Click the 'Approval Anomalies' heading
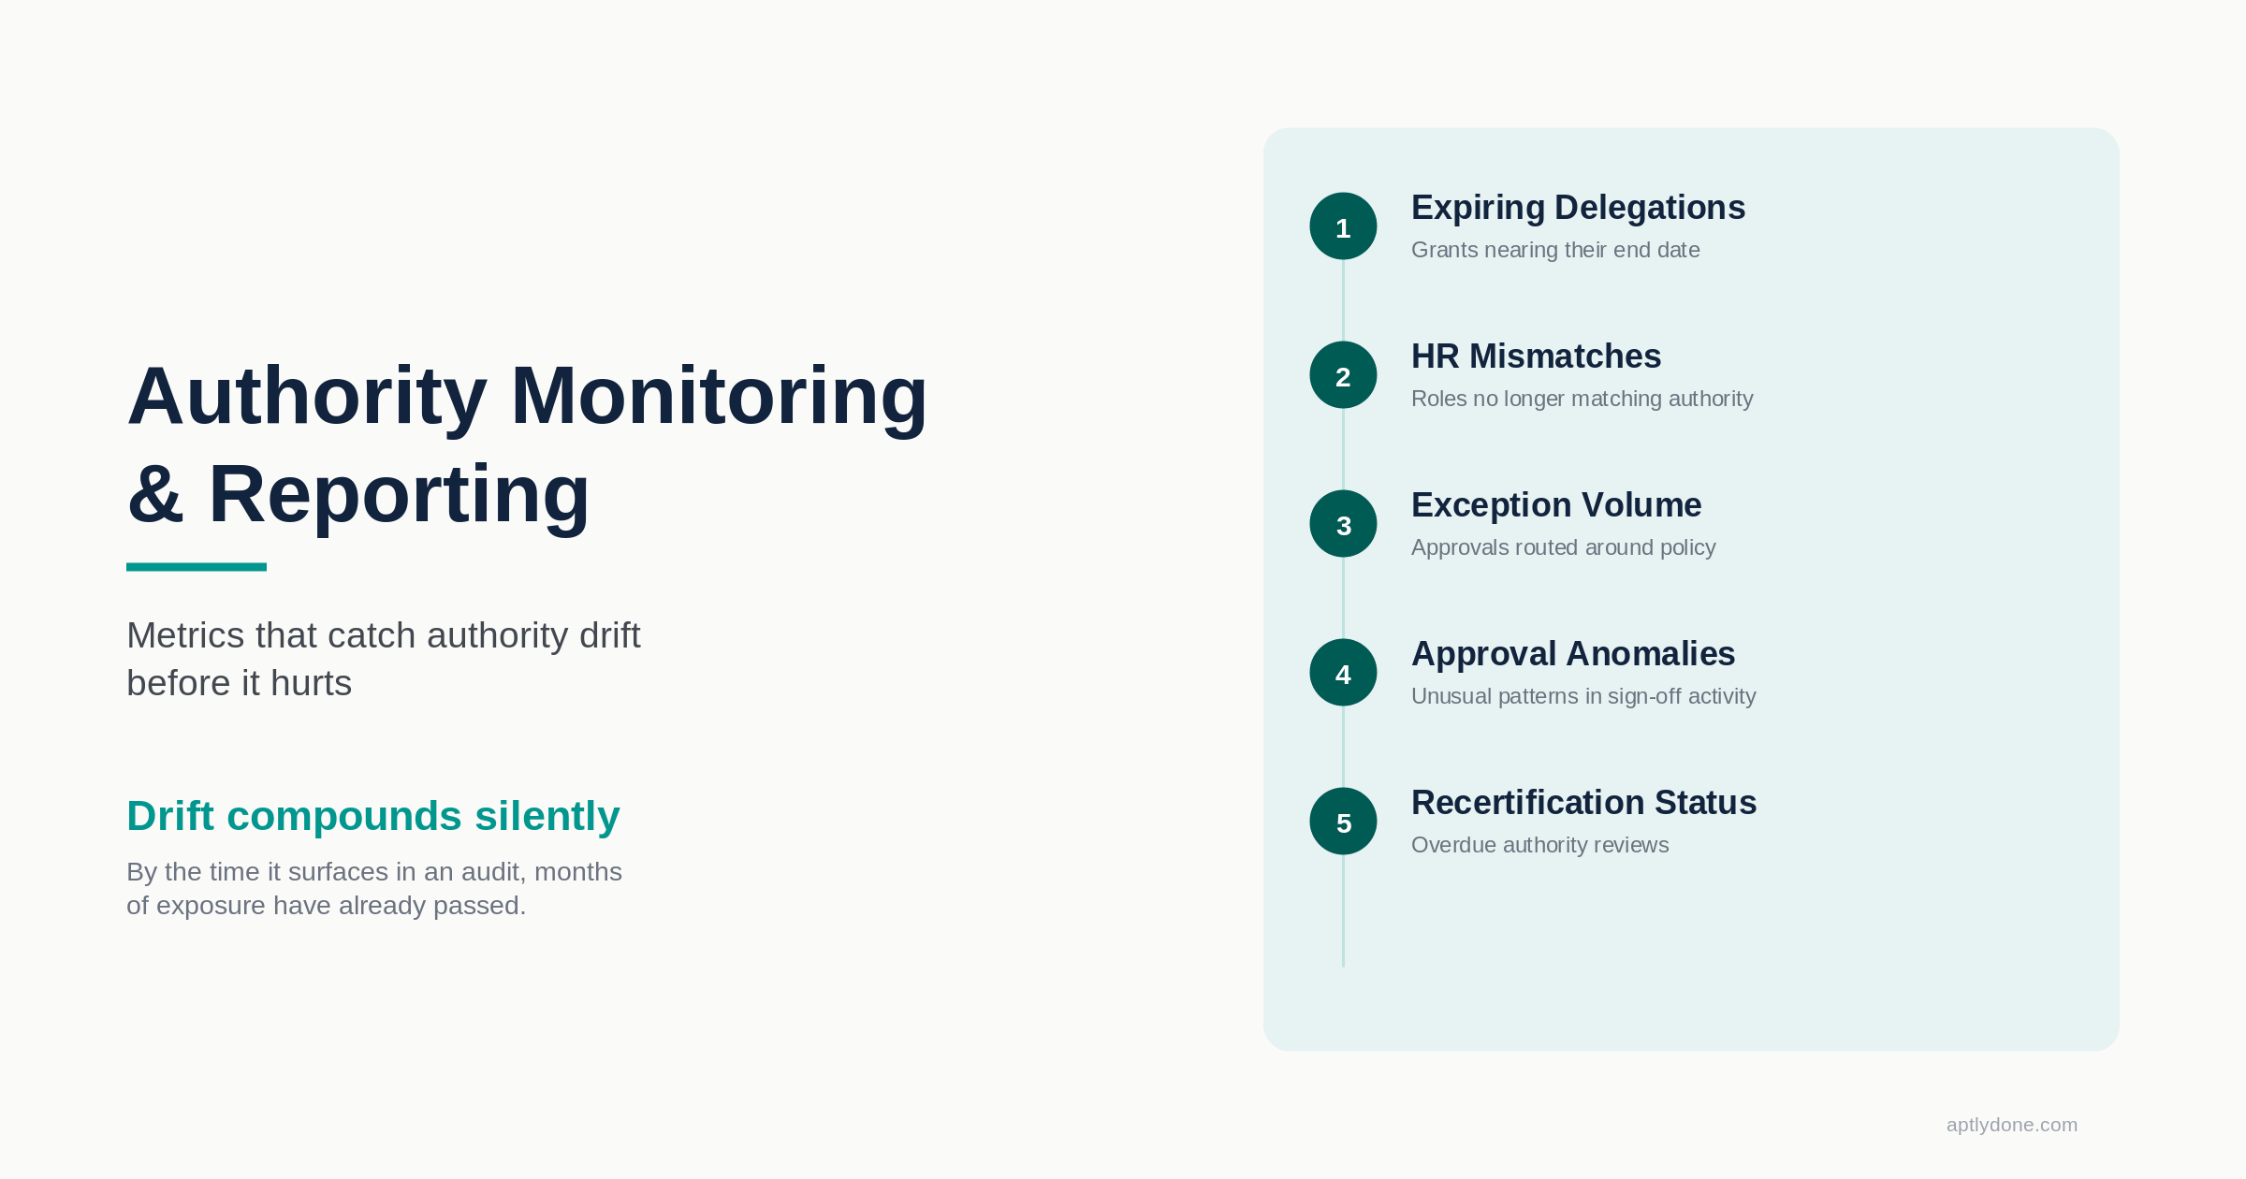 (x=1573, y=654)
